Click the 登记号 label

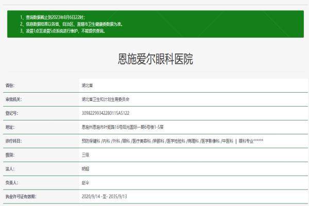(x=12, y=113)
